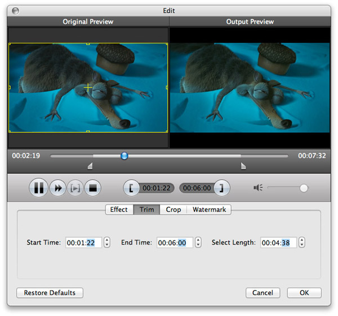
Task: Click the blue playhead on the timeline
Action: coord(124,155)
